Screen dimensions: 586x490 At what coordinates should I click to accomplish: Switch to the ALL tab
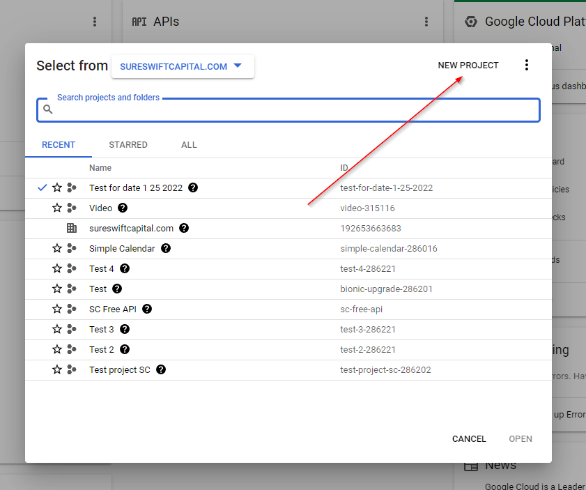coord(189,145)
